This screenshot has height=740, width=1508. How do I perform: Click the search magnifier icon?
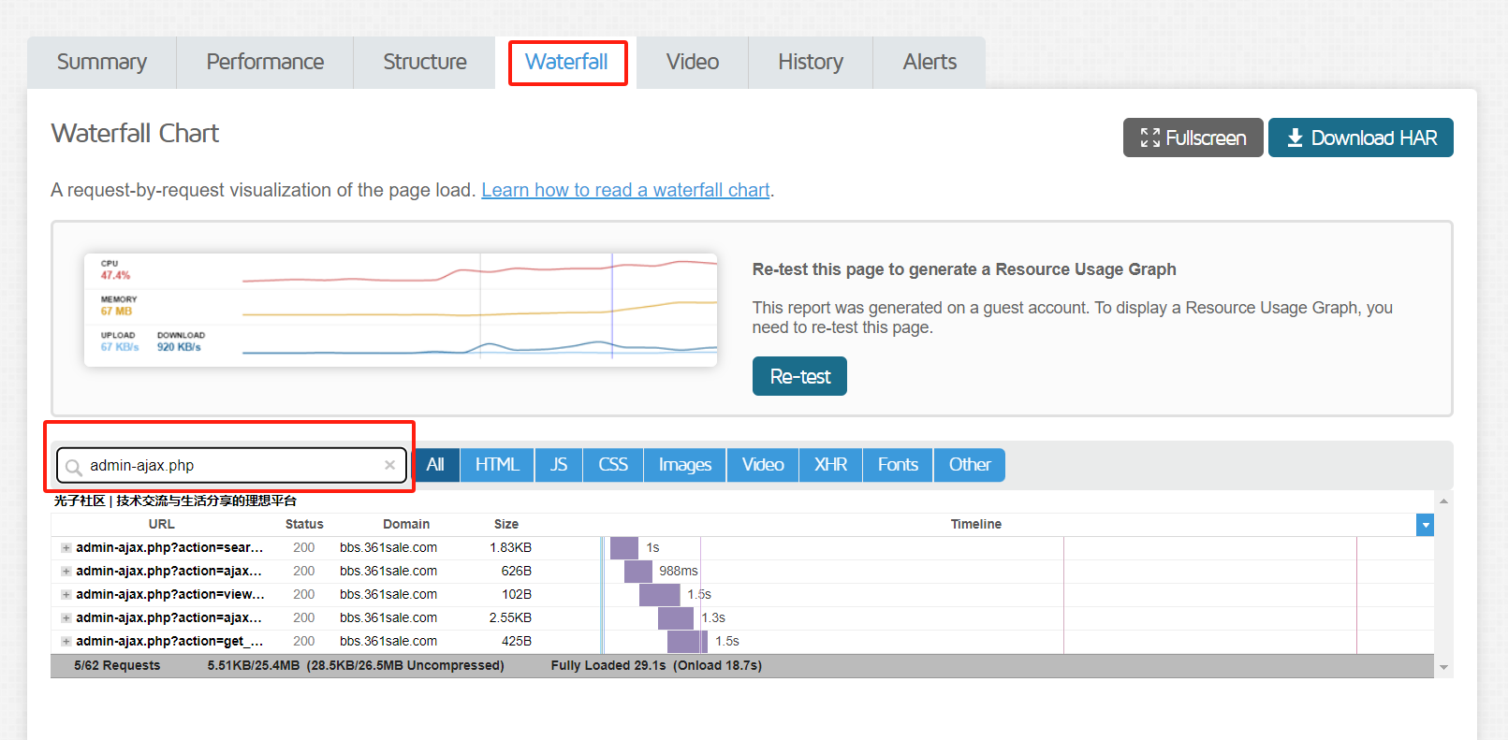point(74,467)
